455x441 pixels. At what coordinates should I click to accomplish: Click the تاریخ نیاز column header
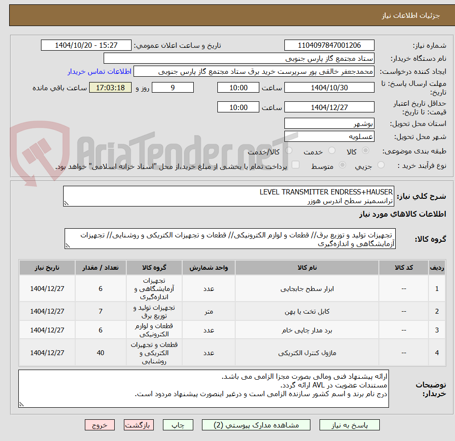coord(47,268)
